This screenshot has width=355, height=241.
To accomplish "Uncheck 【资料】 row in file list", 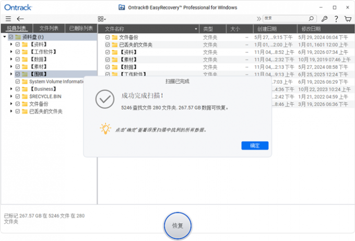I will coord(108,52).
